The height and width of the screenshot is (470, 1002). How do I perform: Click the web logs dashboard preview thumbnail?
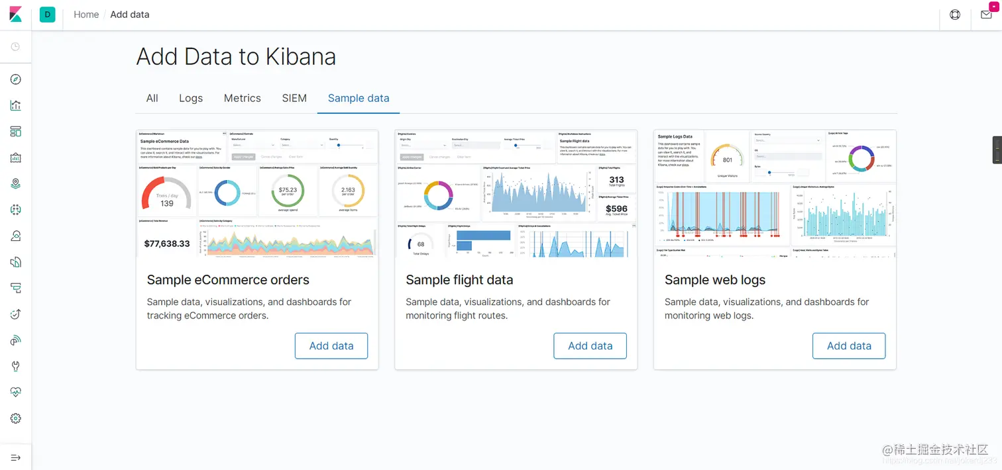[x=775, y=193]
